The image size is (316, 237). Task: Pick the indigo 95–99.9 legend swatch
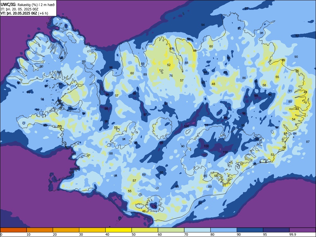276,230
